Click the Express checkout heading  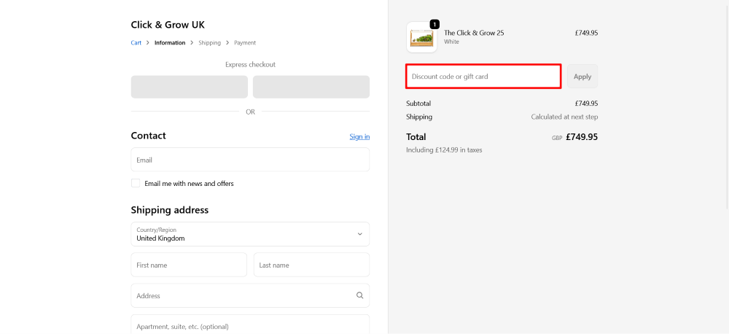[250, 65]
